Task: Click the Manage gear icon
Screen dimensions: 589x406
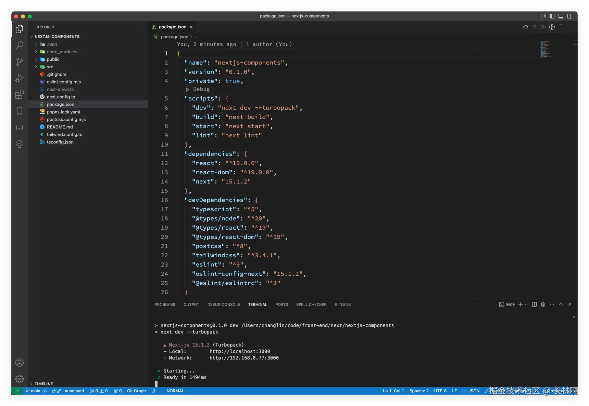Action: (20, 379)
